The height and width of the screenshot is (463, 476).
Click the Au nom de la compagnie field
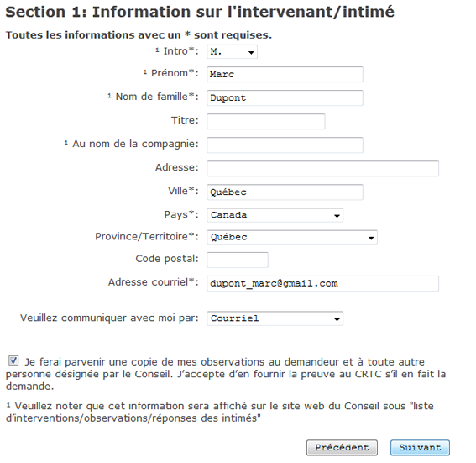pyautogui.click(x=285, y=145)
